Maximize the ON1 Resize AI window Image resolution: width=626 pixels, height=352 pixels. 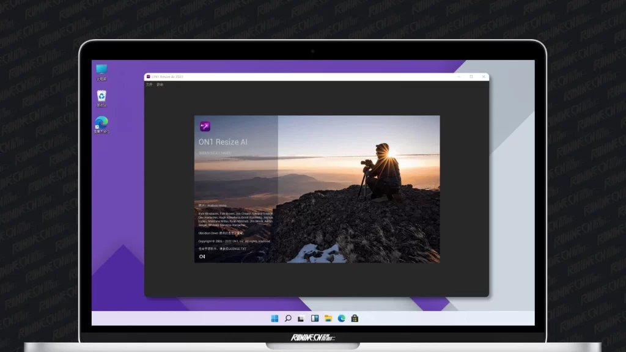pos(471,76)
